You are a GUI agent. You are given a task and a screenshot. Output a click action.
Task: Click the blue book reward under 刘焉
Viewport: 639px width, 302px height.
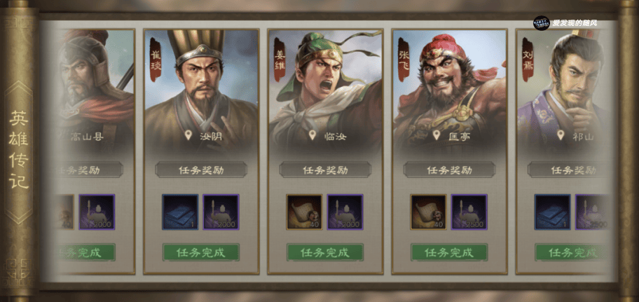pyautogui.click(x=553, y=212)
